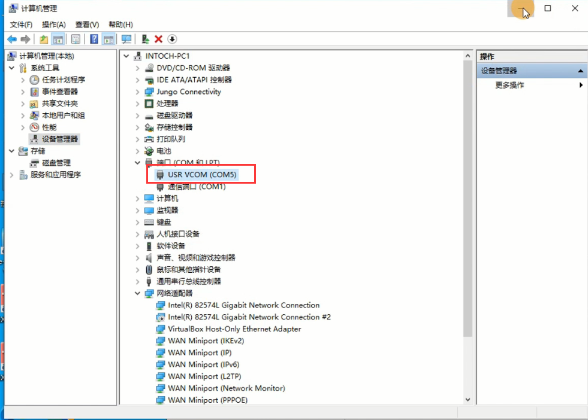Click the down-arrow disable device icon
The width and height of the screenshot is (588, 420).
tap(173, 39)
